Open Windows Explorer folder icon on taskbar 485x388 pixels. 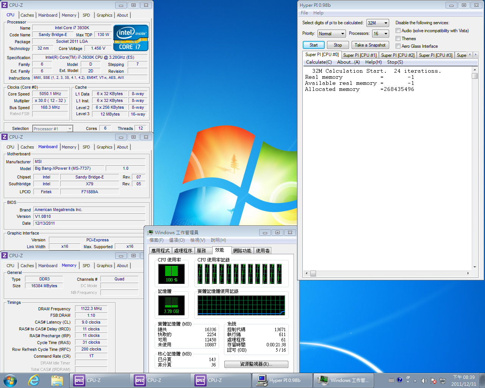(57, 380)
